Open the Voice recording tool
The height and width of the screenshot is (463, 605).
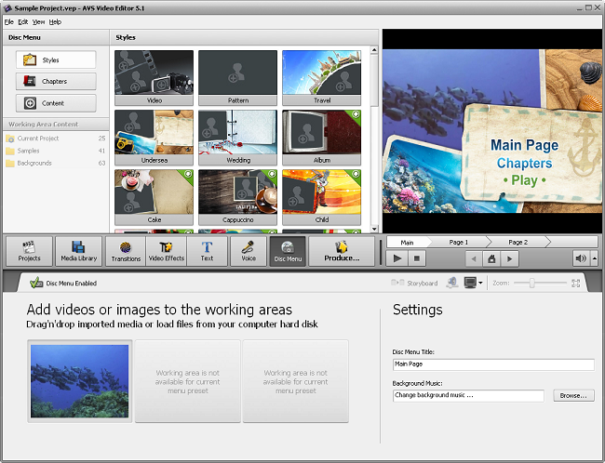click(x=249, y=251)
